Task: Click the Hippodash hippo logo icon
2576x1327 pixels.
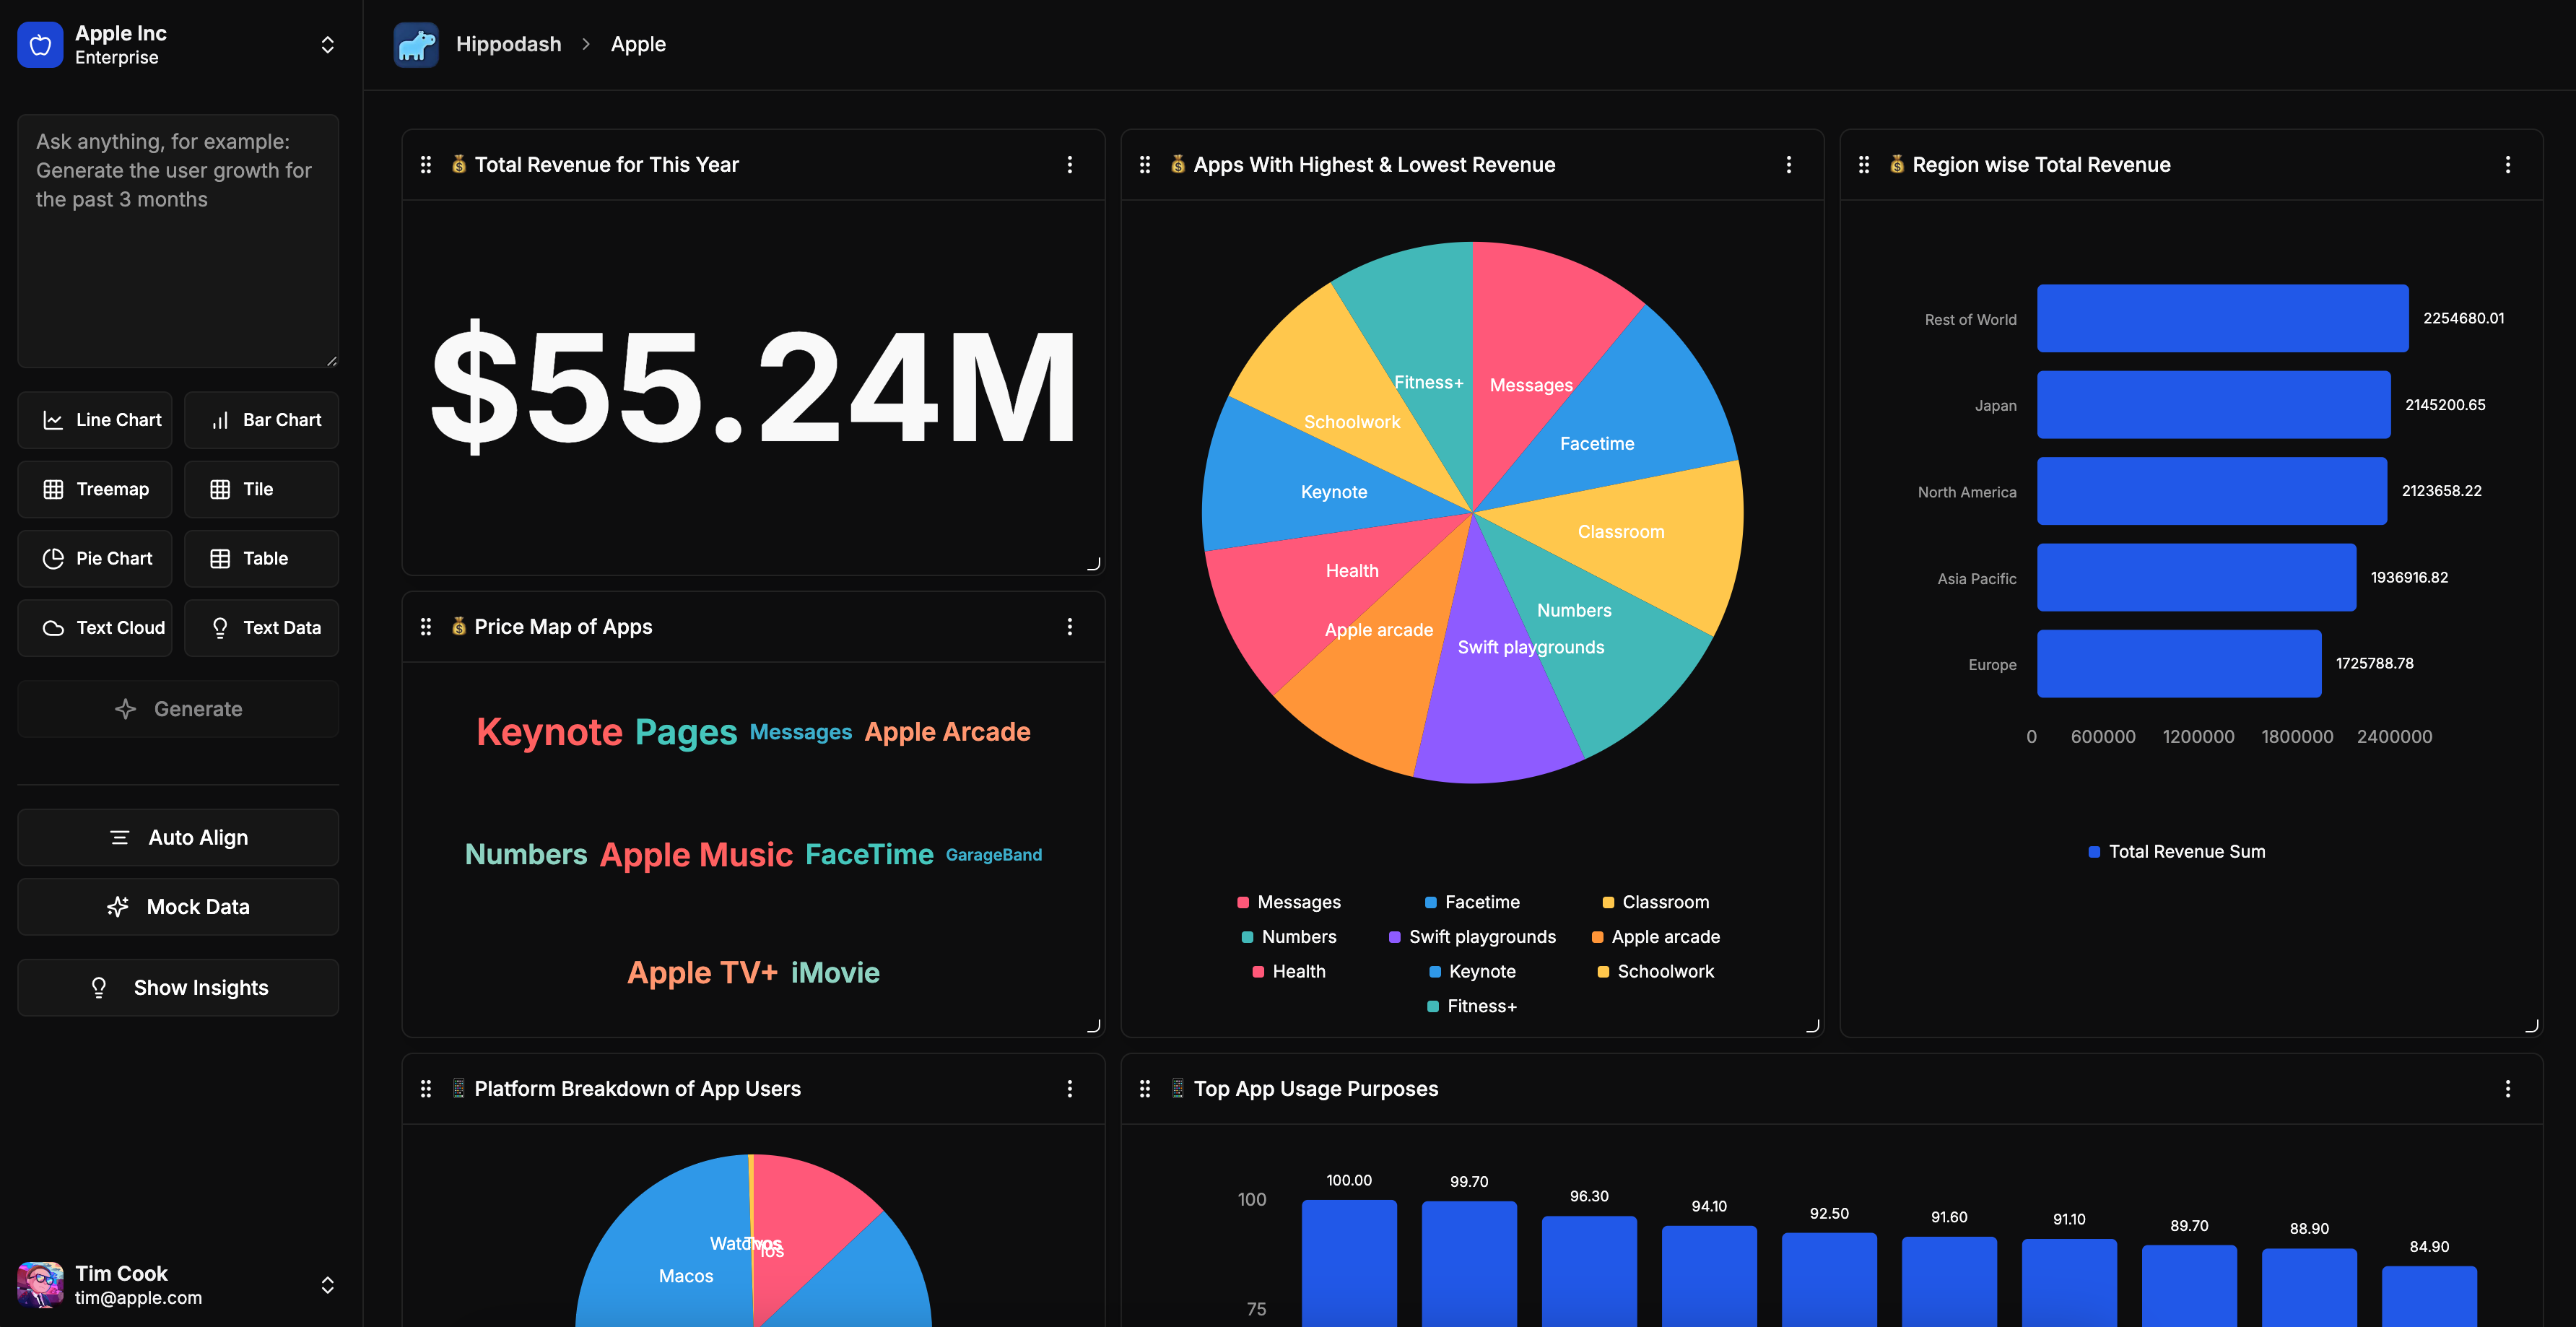Action: (x=416, y=44)
